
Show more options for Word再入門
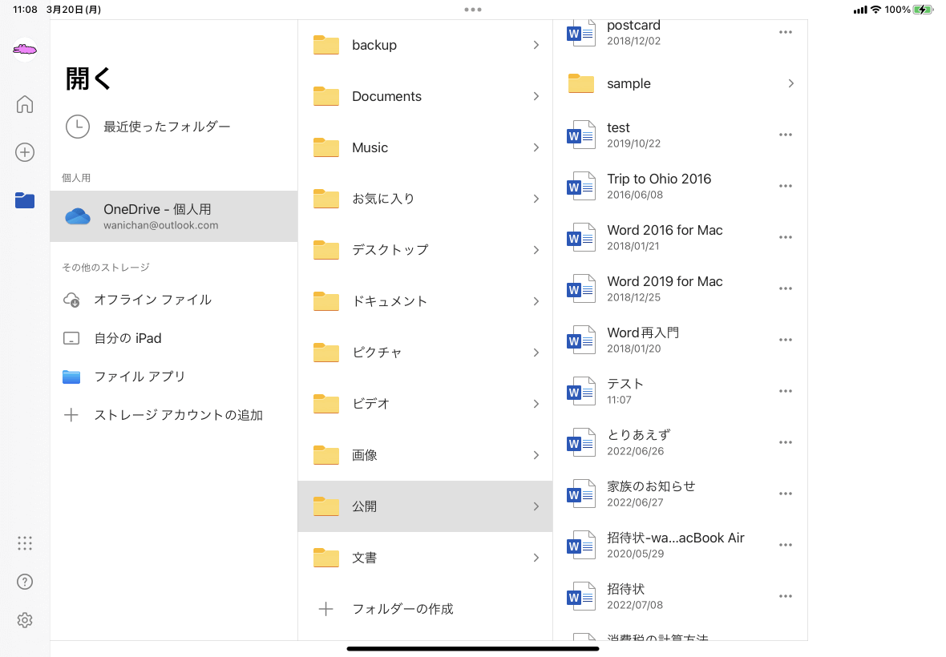[786, 340]
